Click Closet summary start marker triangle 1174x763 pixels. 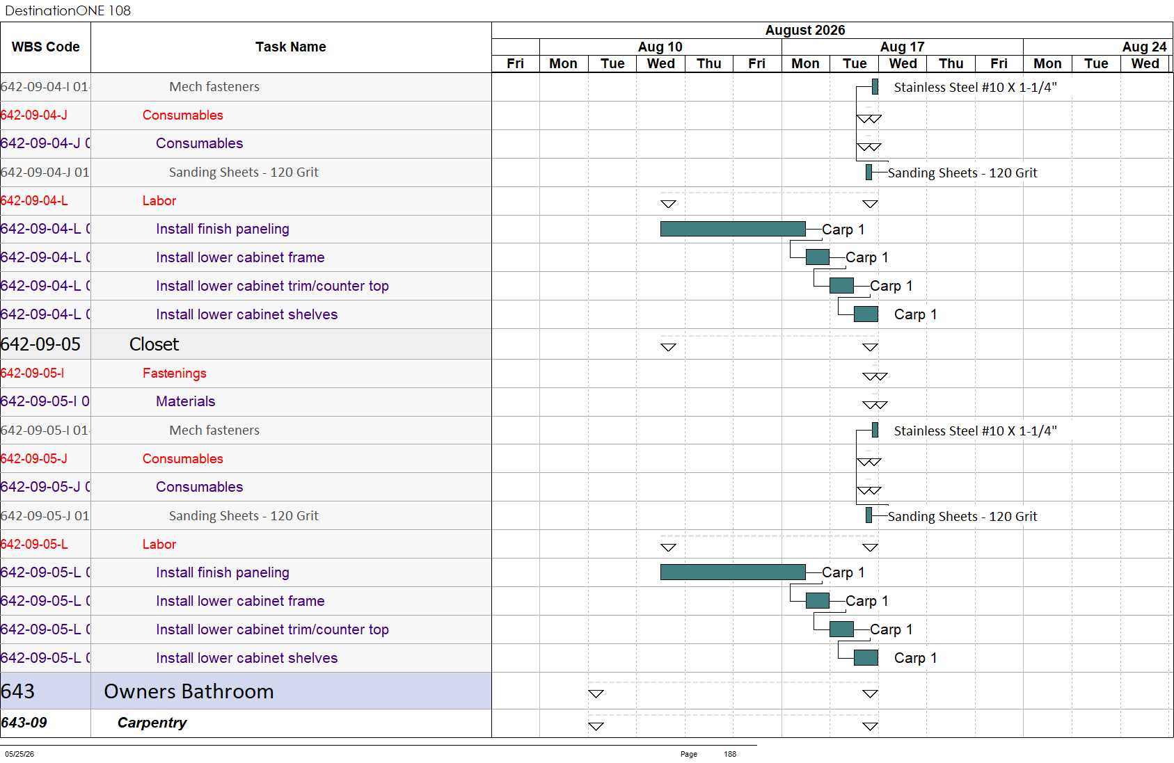[x=668, y=347]
